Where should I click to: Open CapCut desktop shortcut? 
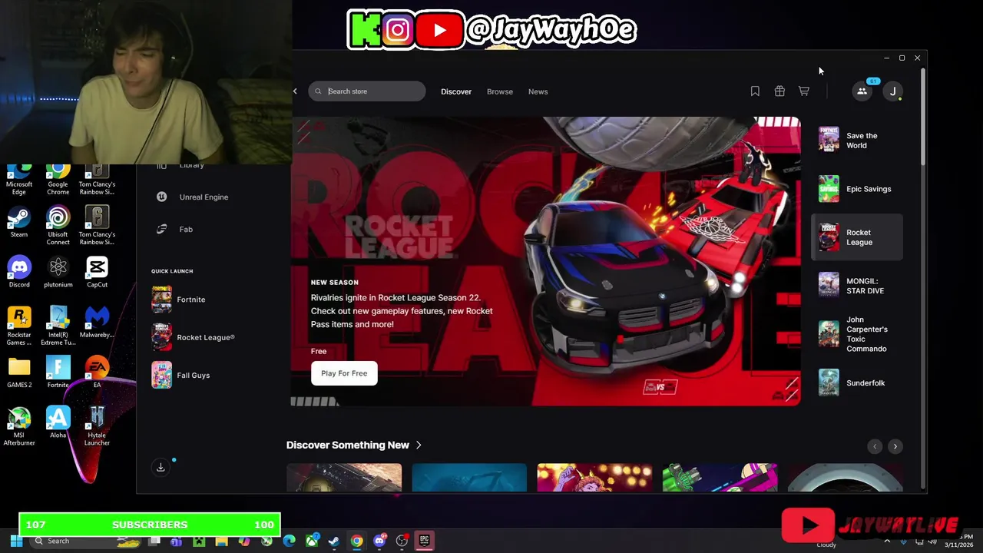(x=97, y=272)
